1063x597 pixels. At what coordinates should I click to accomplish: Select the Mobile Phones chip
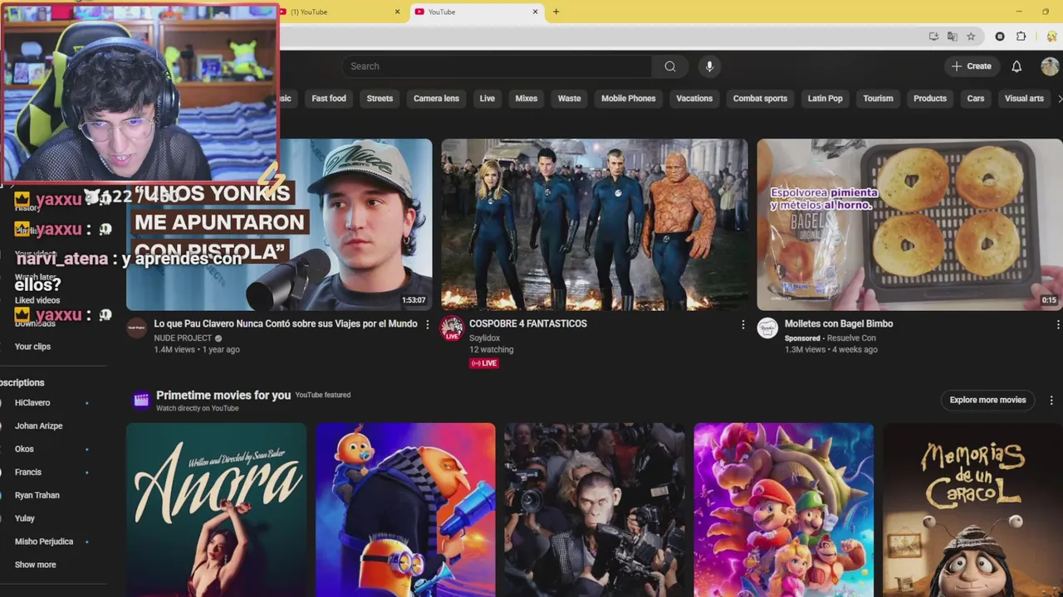point(629,99)
